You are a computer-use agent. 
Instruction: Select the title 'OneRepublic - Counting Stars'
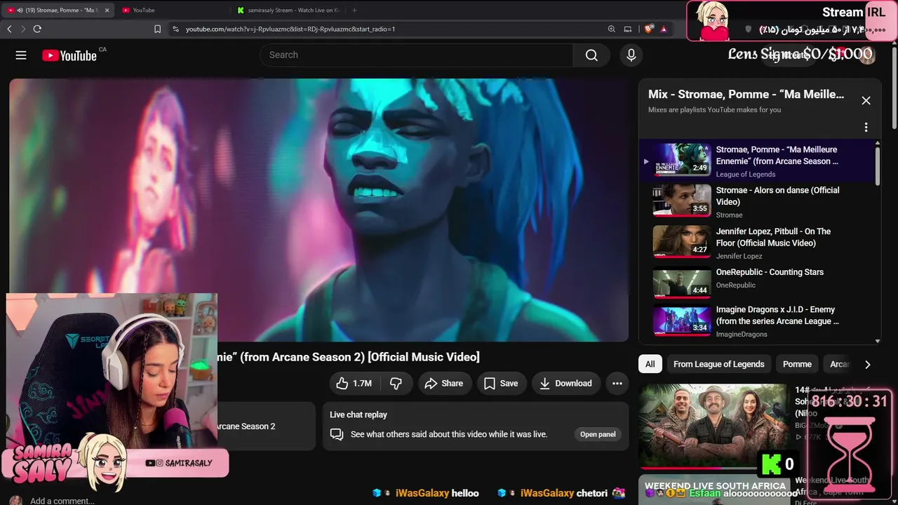click(x=770, y=272)
